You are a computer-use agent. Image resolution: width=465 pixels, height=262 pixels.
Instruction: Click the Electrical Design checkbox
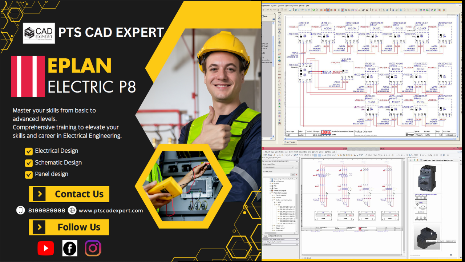click(29, 151)
